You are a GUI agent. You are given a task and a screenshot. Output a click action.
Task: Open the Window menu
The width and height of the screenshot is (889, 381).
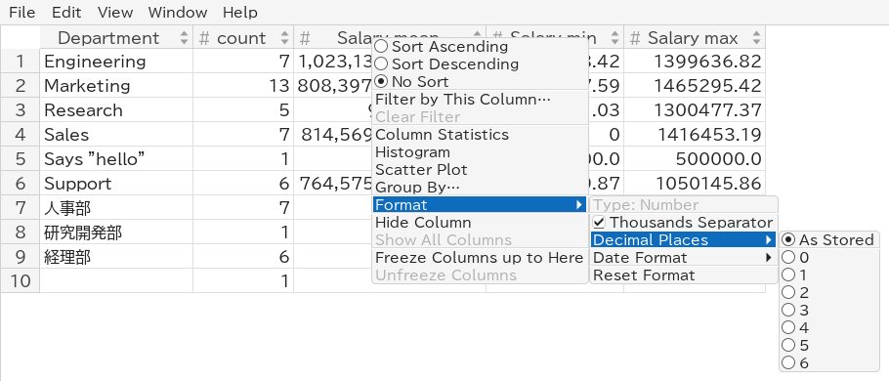tap(178, 12)
